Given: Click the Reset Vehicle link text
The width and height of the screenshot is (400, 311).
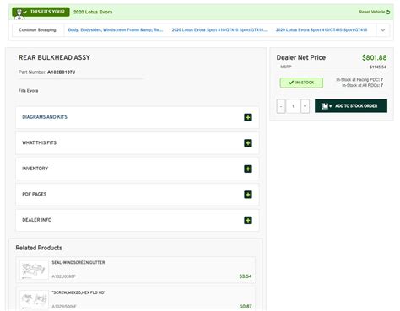Looking at the screenshot, I should (372, 12).
